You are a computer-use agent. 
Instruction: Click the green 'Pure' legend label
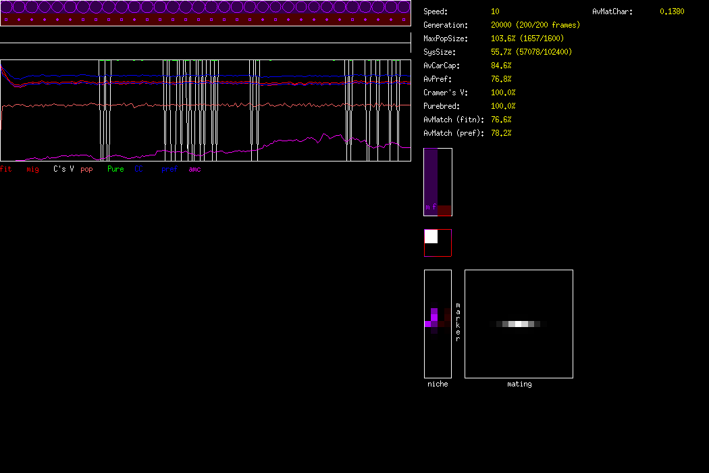click(115, 169)
